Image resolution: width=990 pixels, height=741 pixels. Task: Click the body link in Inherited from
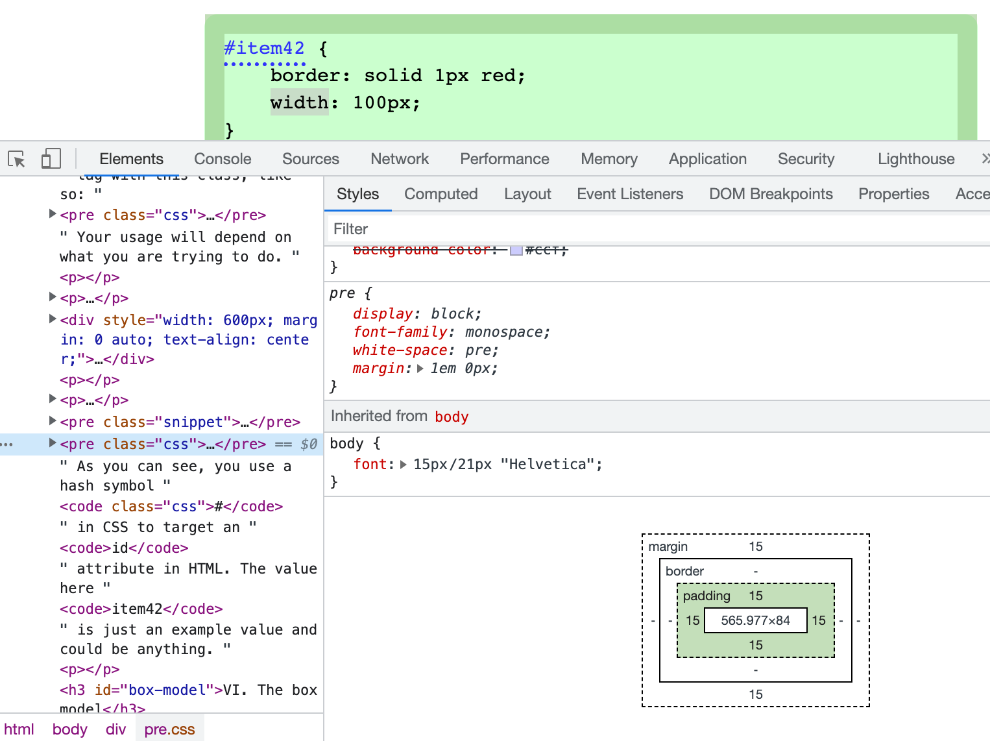point(452,417)
